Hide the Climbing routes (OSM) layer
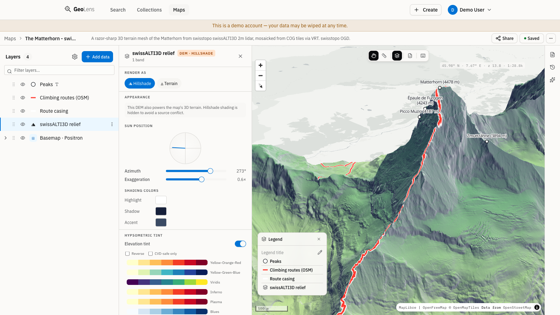Viewport: 560px width, 315px height. (x=23, y=98)
